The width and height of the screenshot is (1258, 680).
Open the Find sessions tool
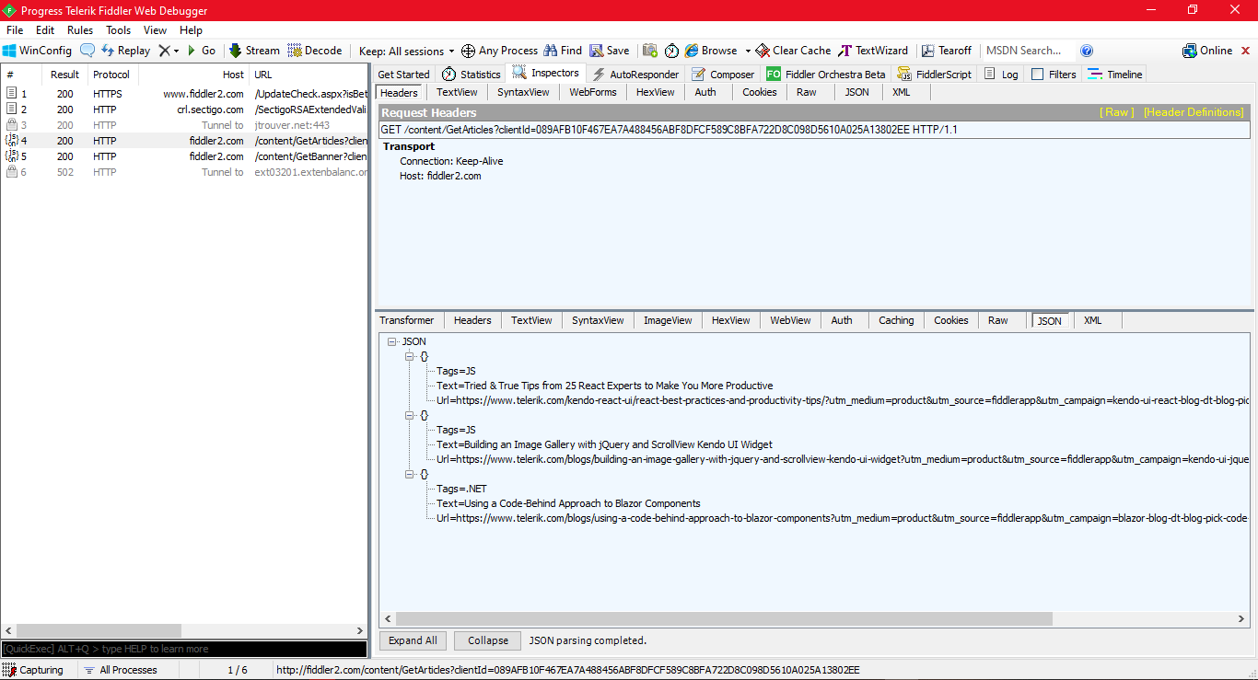[563, 51]
